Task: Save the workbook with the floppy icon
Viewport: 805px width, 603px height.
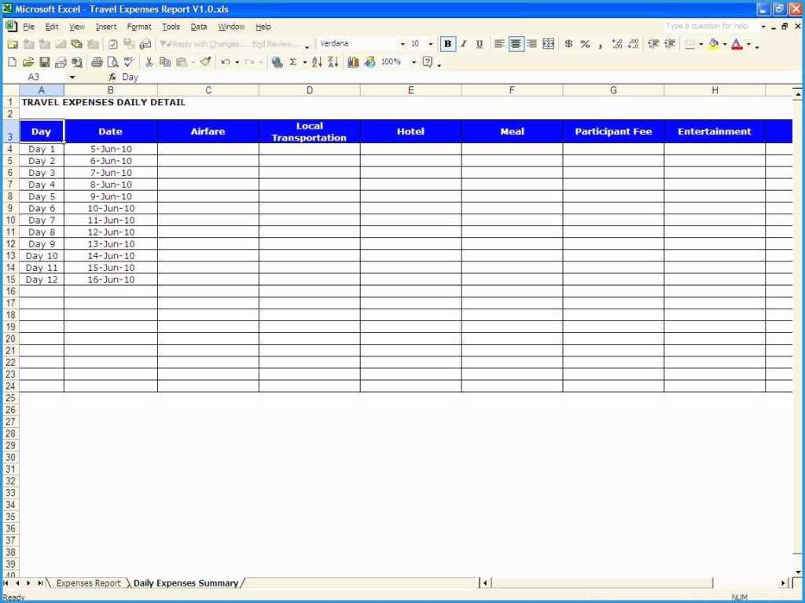Action: (45, 63)
